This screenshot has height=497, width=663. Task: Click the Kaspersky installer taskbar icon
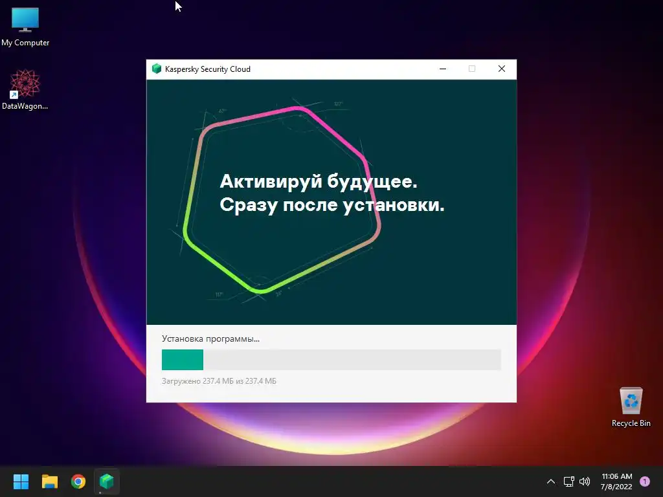(107, 481)
